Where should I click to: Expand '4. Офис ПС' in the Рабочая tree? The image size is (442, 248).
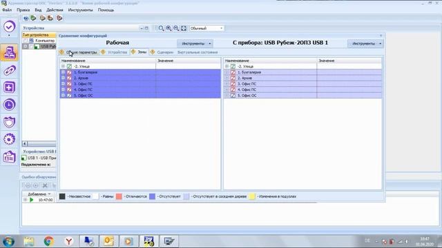click(63, 90)
